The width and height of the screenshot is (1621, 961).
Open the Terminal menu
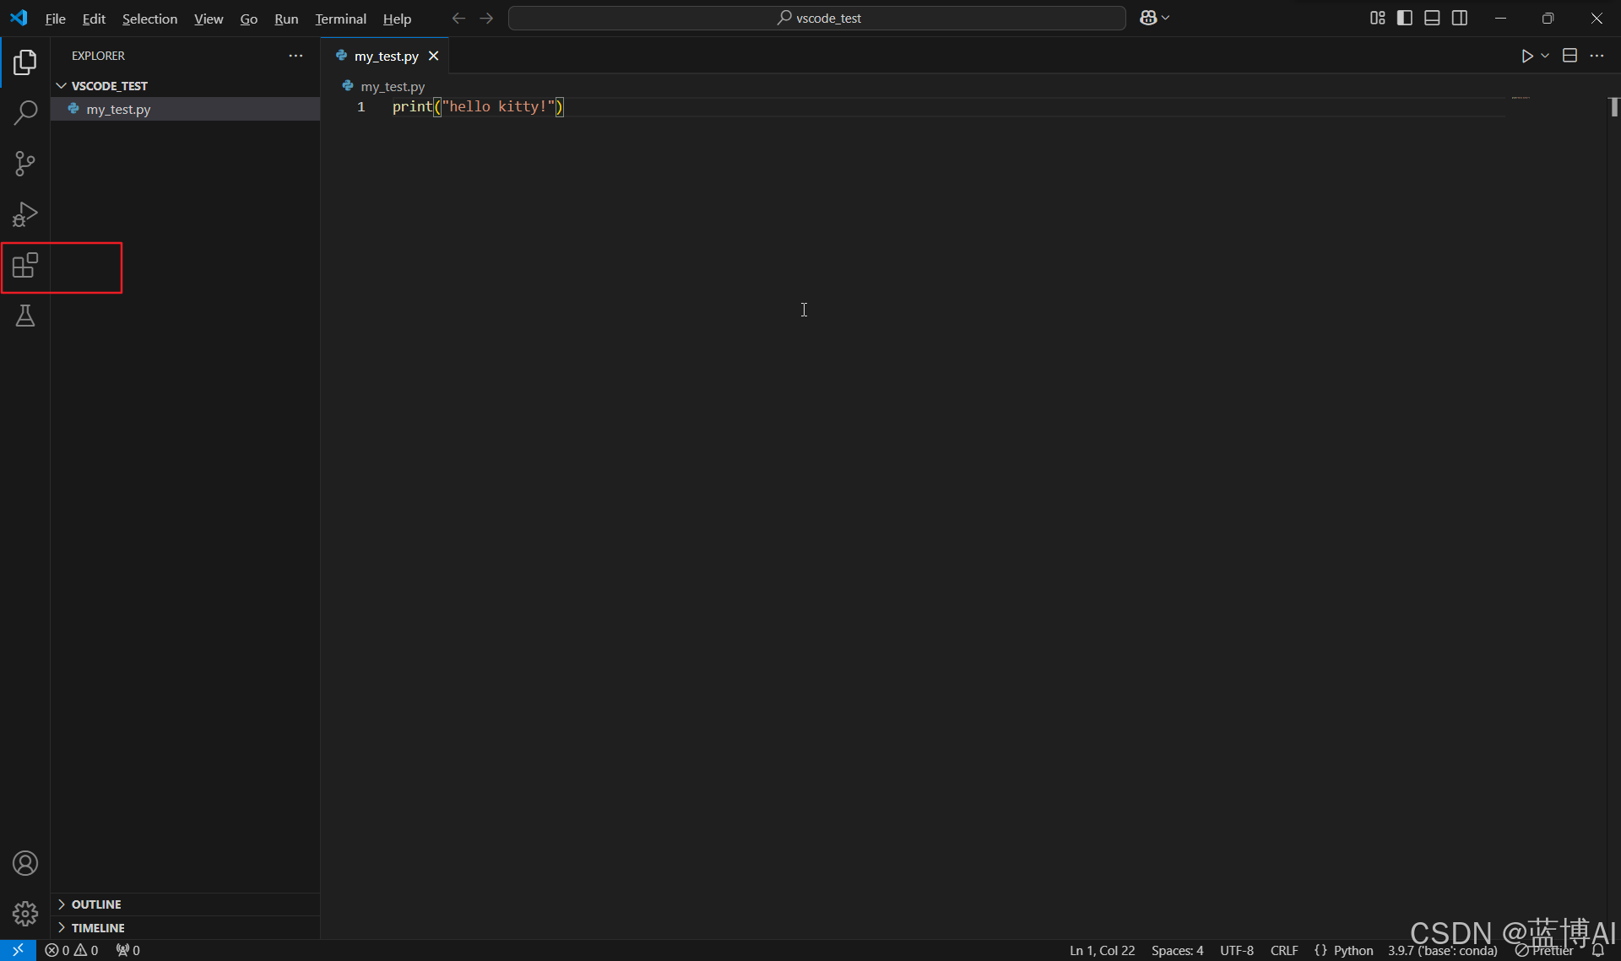[340, 19]
